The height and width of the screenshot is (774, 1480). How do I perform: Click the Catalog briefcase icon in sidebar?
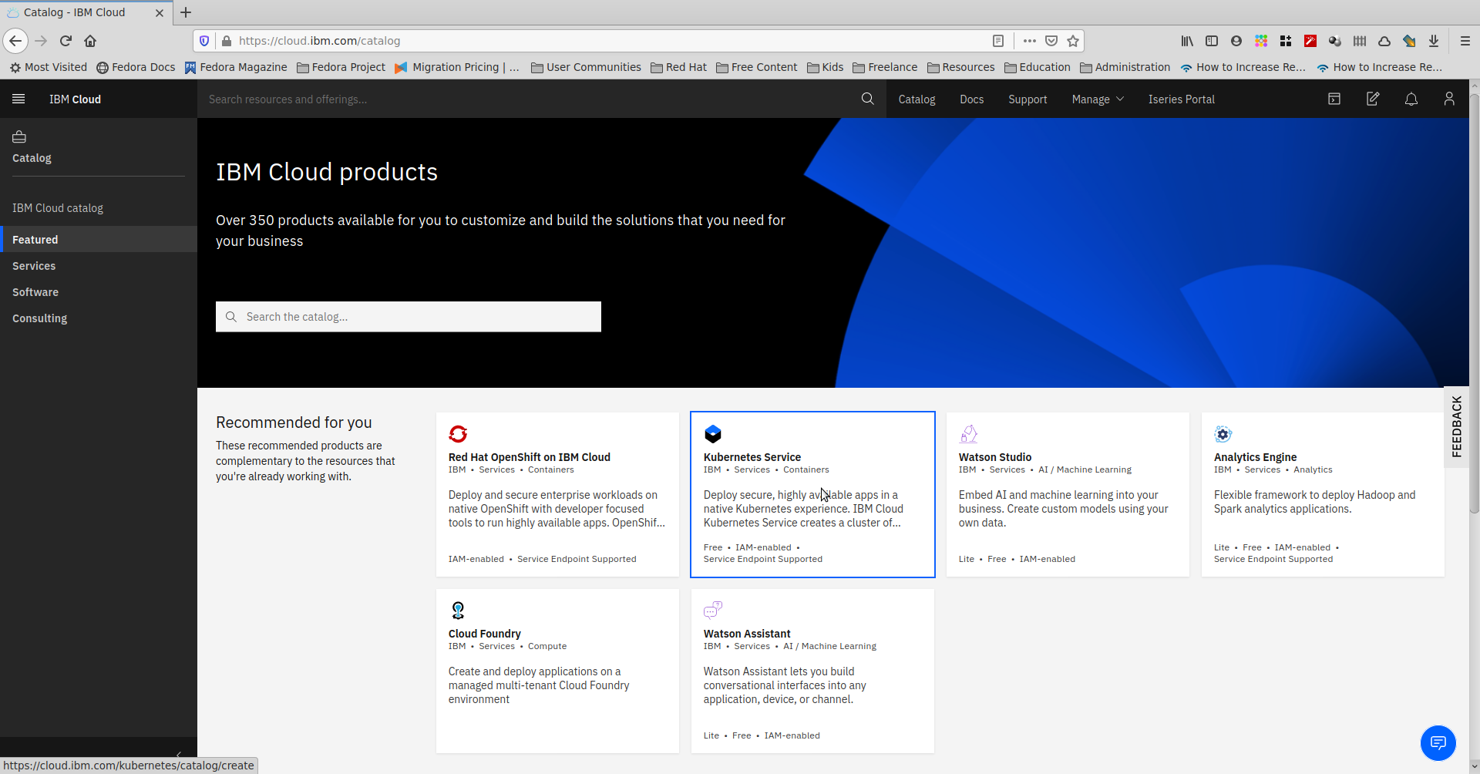point(19,137)
